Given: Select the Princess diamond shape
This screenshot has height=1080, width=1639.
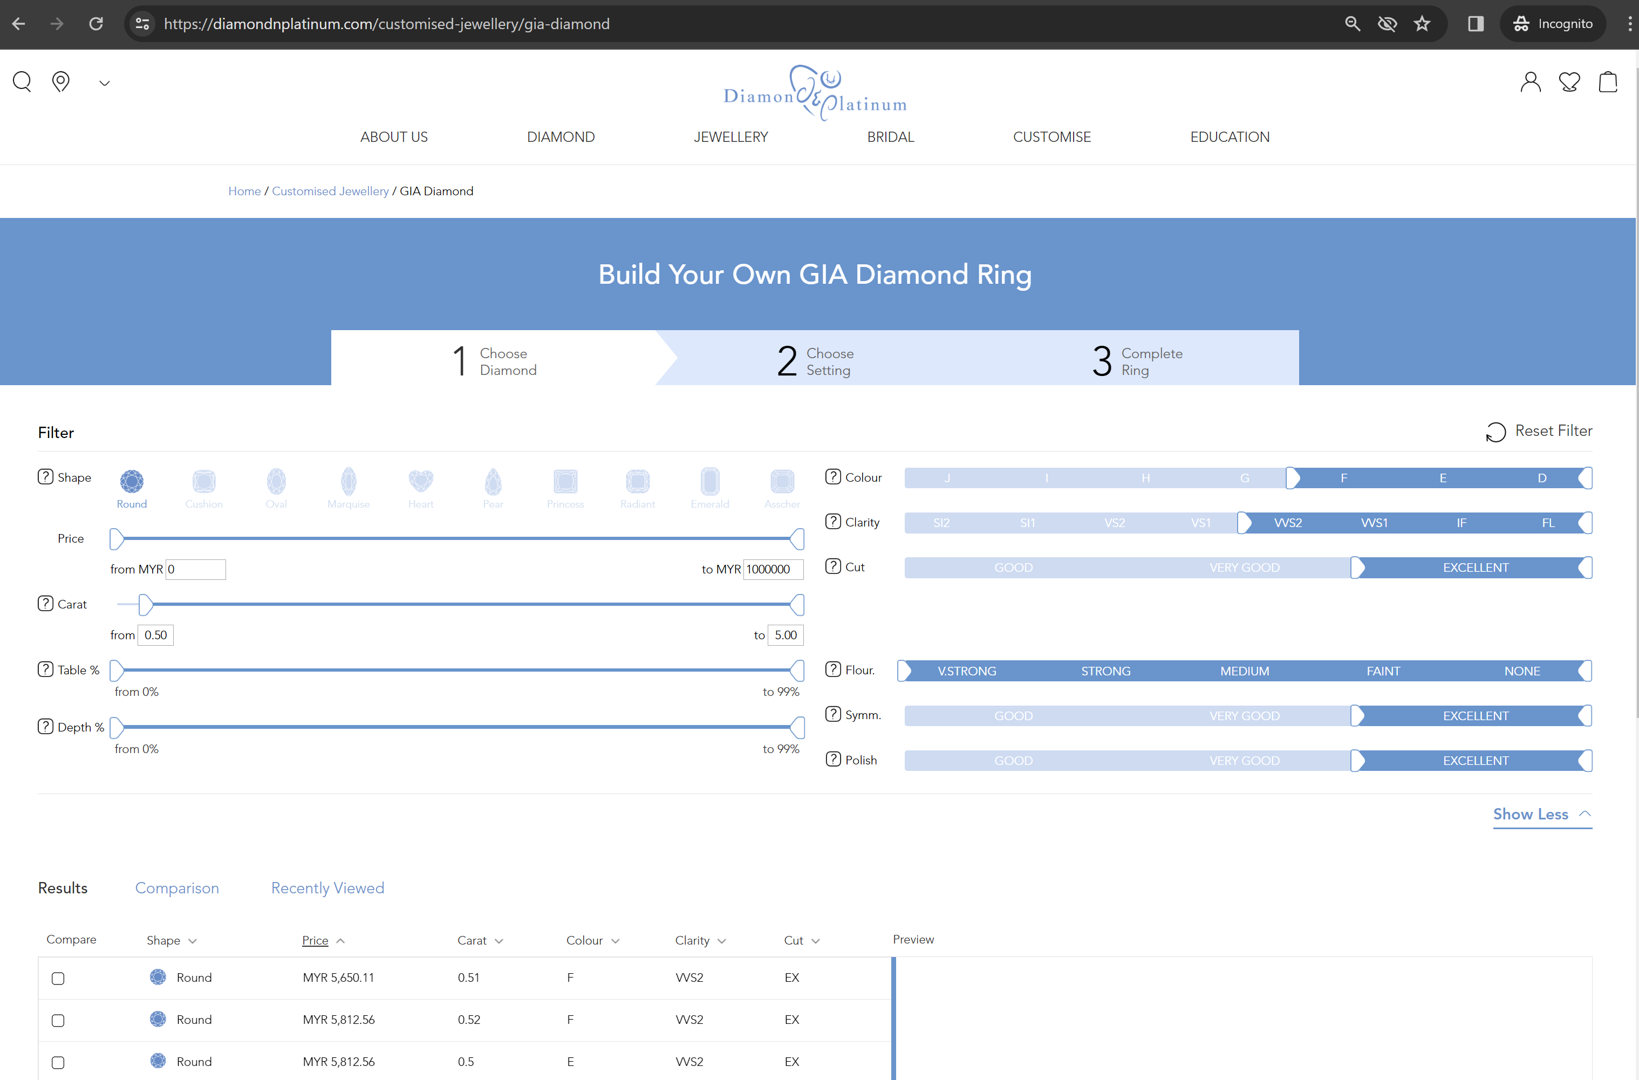Looking at the screenshot, I should tap(565, 488).
